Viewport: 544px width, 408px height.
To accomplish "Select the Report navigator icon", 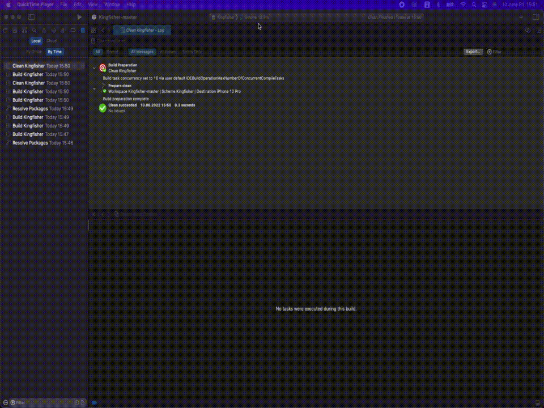I will (x=83, y=30).
